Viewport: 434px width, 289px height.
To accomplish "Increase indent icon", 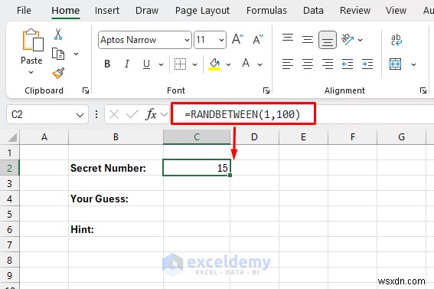I will click(x=367, y=64).
